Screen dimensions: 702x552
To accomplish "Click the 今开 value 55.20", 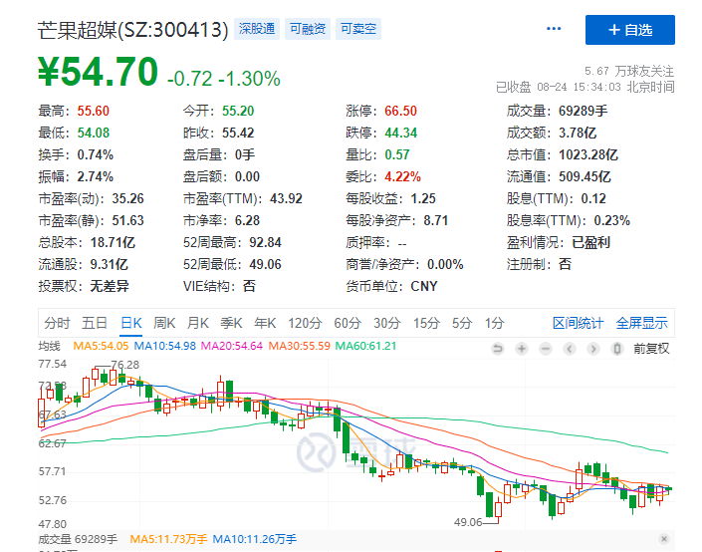I will (x=238, y=111).
